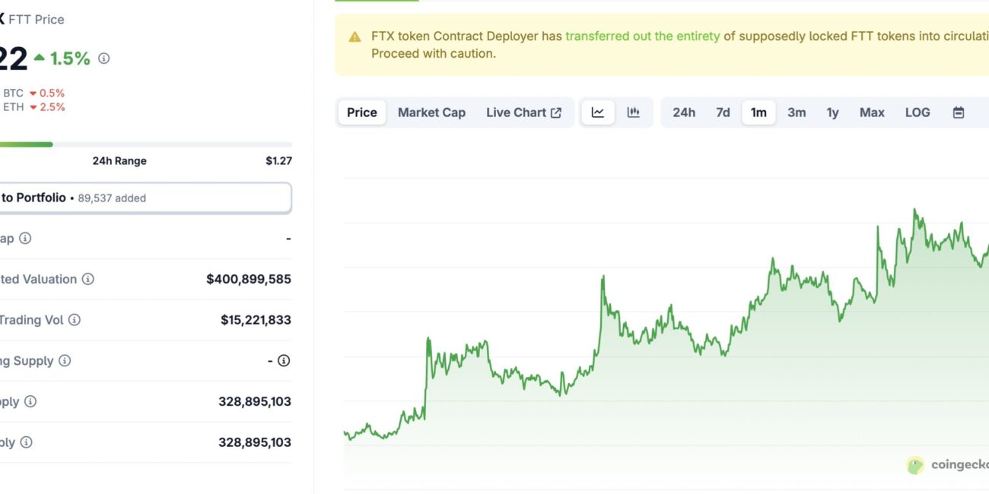The image size is (989, 494).
Task: Open the info icon next to Valuation
Action: tap(88, 280)
